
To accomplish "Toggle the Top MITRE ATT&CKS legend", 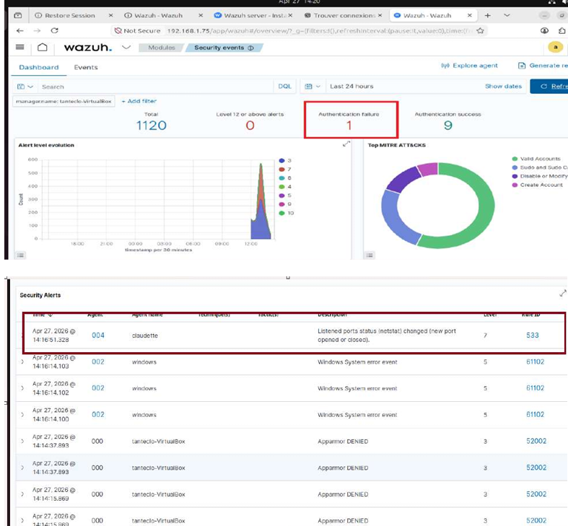I will point(370,255).
